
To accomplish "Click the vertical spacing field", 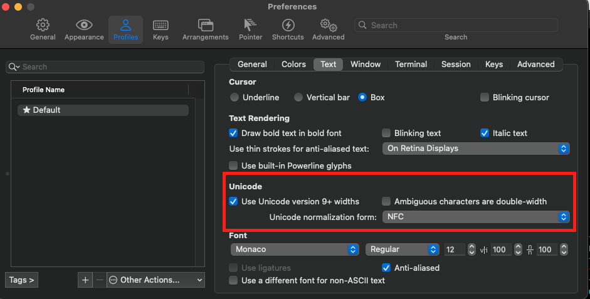I will (547, 249).
